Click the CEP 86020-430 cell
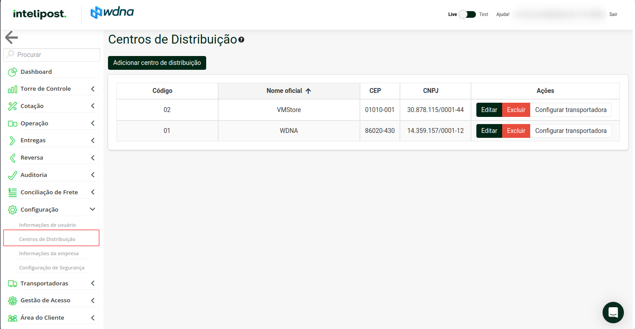The height and width of the screenshot is (329, 635). point(380,131)
